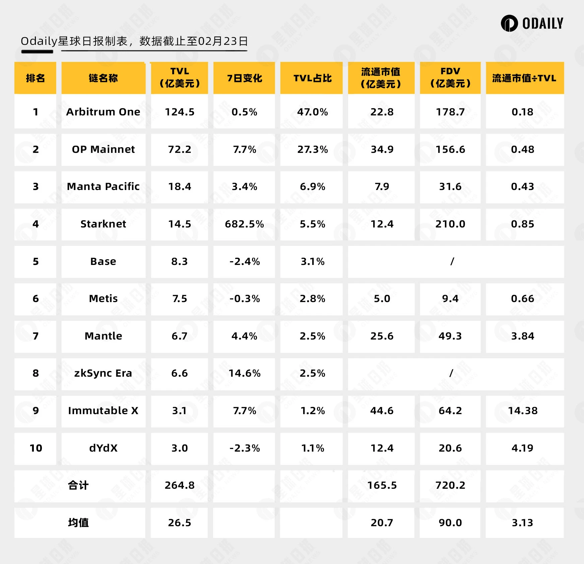Viewport: 584px width, 564px height.
Task: Click the Manta Pacific row name
Action: (103, 186)
